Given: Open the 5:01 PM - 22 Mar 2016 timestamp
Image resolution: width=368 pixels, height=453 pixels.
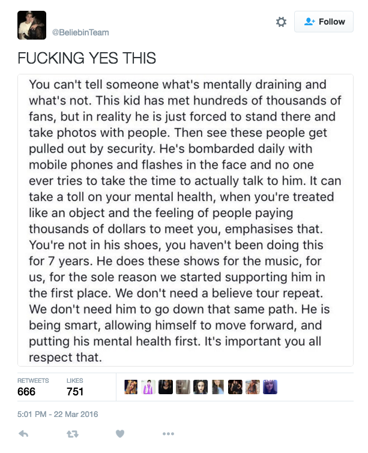Looking at the screenshot, I should pos(58,414).
